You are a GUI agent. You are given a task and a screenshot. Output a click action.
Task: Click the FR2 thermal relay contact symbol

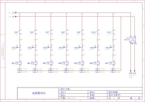[x=34, y=47]
